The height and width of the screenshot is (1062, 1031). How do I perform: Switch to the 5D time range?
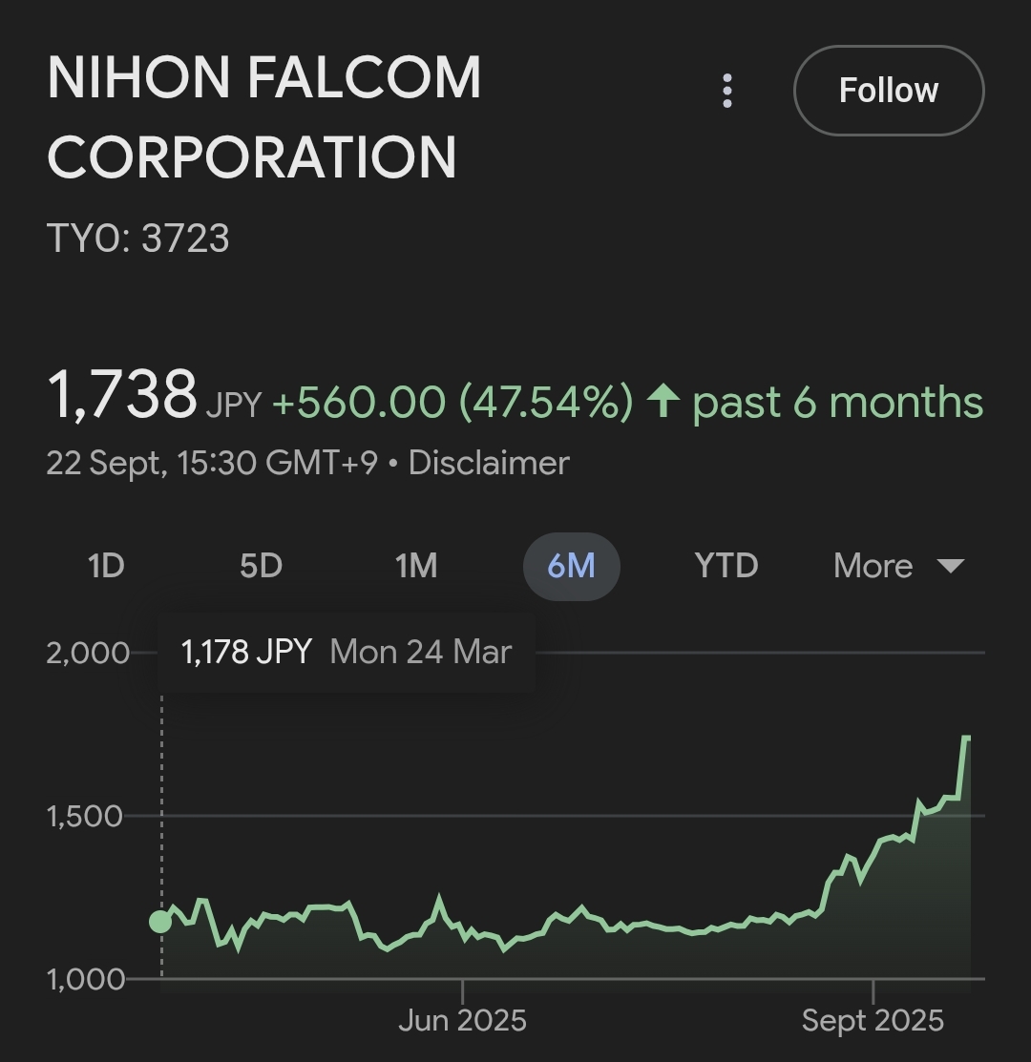tap(261, 566)
